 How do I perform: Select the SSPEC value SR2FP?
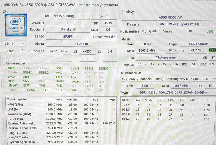(68, 37)
